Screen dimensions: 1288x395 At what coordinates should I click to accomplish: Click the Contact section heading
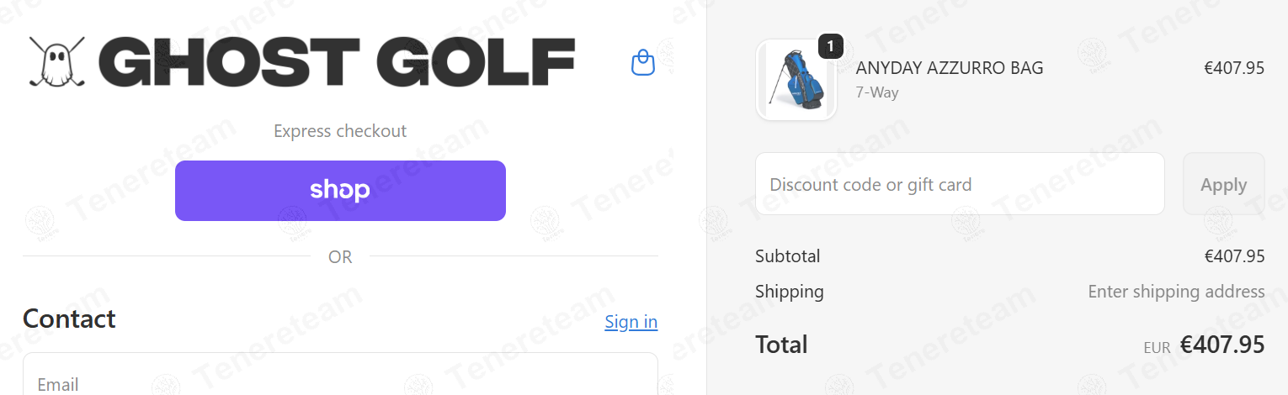(69, 319)
